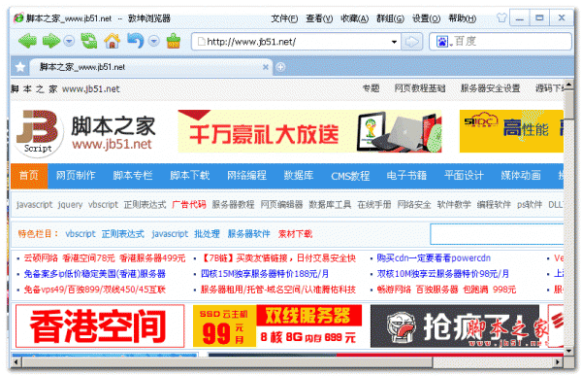Click the horizontal scrollbar right arrow

[x=557, y=361]
